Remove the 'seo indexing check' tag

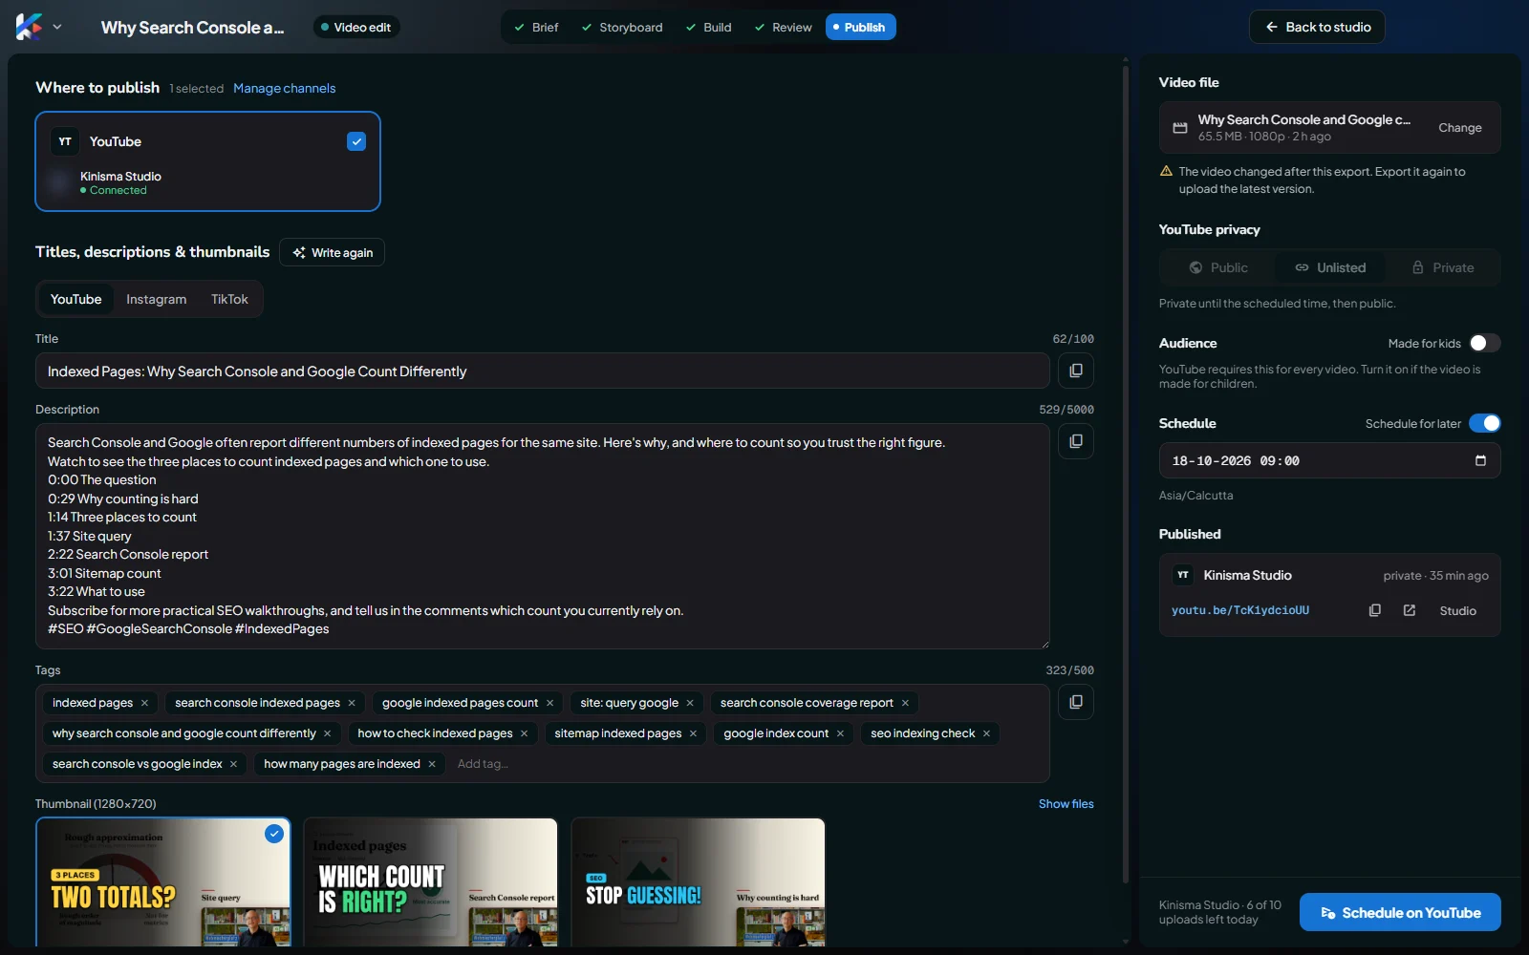986,733
